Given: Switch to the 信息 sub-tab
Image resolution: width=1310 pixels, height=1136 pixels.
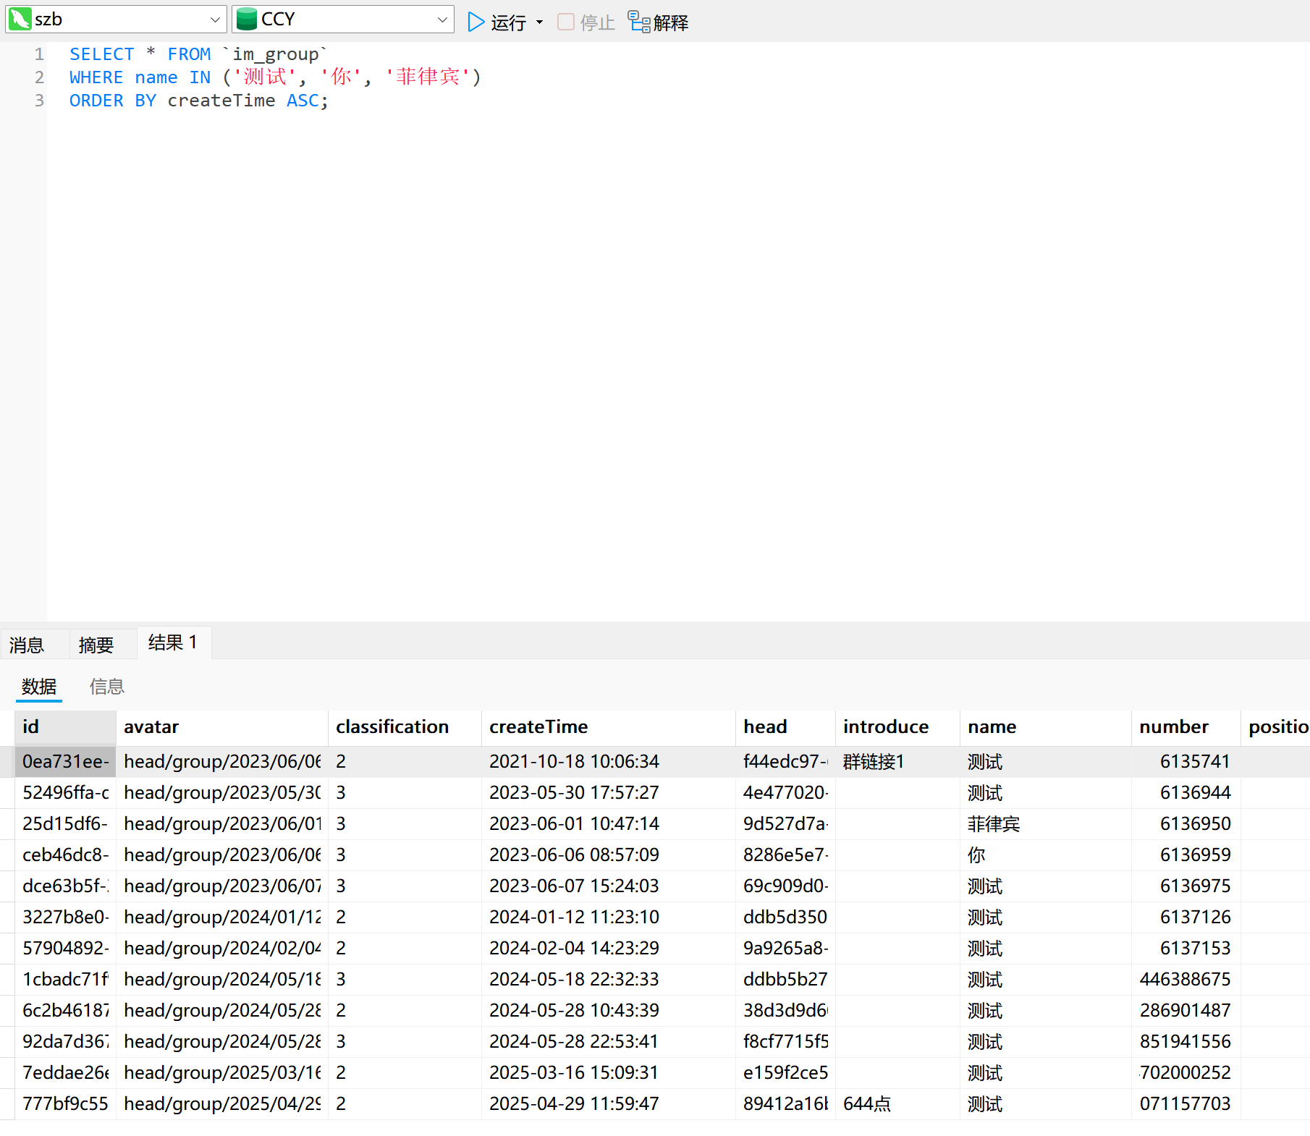Looking at the screenshot, I should coord(106,686).
